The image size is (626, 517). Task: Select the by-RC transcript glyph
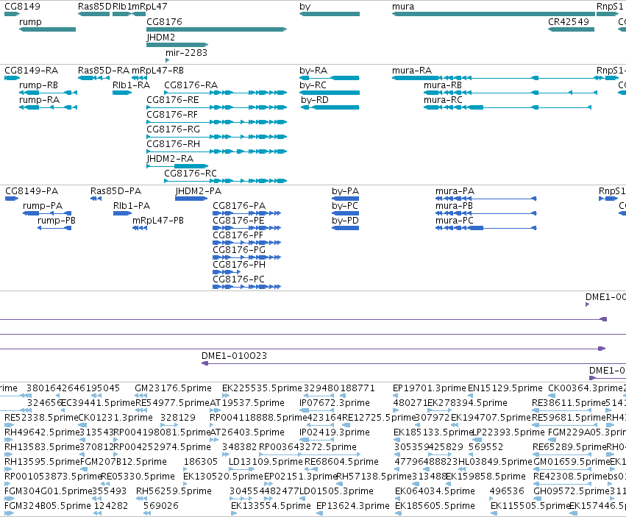(x=330, y=93)
